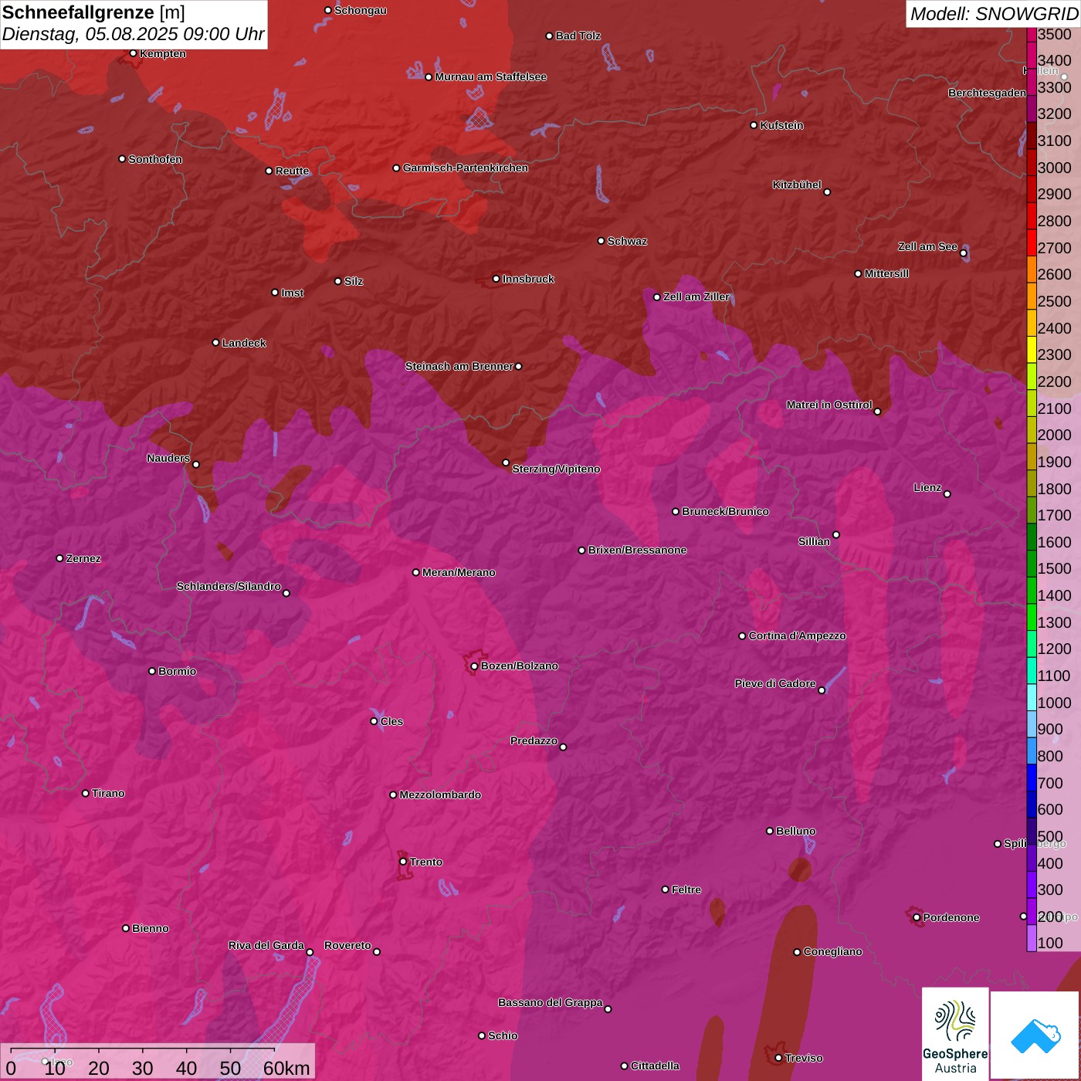This screenshot has height=1081, width=1081.
Task: Select the Pieve di Cadore label
Action: [x=775, y=683]
